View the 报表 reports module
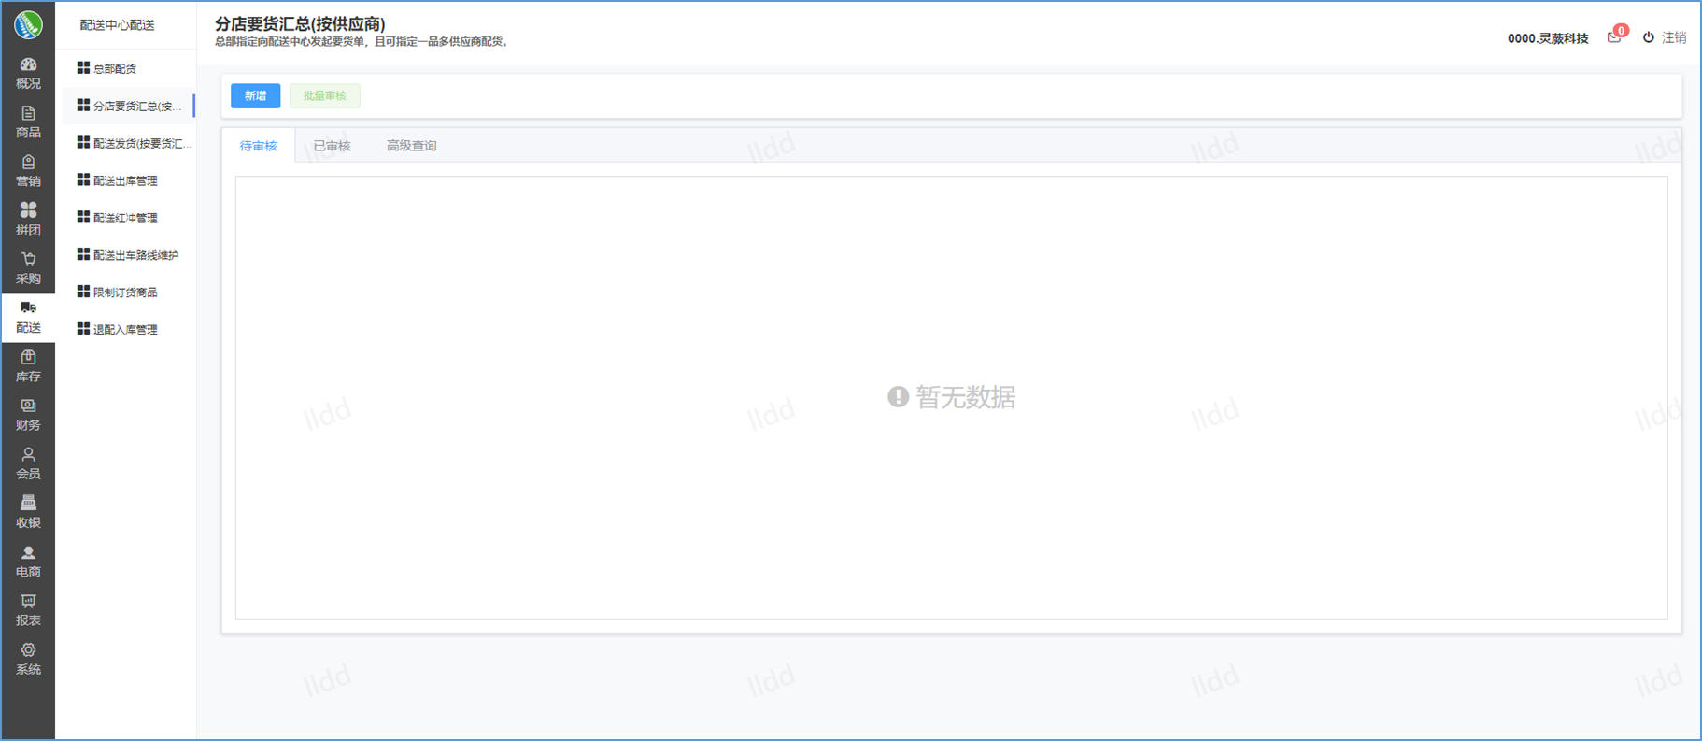 pyautogui.click(x=28, y=610)
